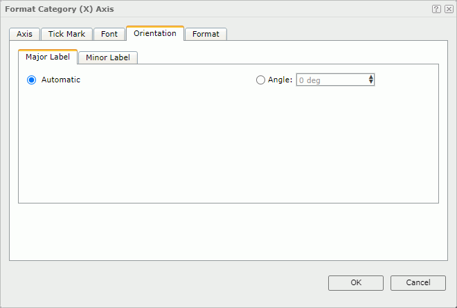Show the Major Label sub-tab

[48, 57]
